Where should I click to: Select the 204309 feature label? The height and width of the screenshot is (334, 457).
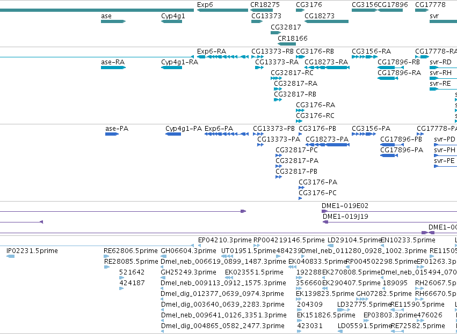pos(310,305)
